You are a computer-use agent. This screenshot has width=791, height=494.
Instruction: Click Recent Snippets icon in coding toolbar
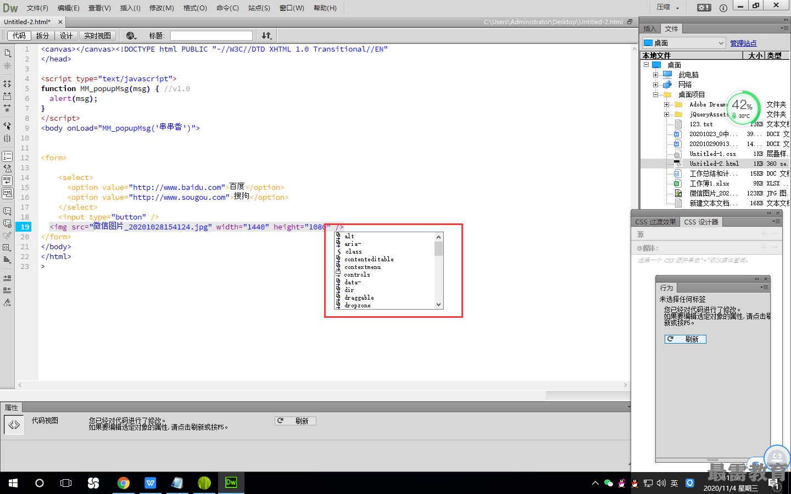[7, 235]
